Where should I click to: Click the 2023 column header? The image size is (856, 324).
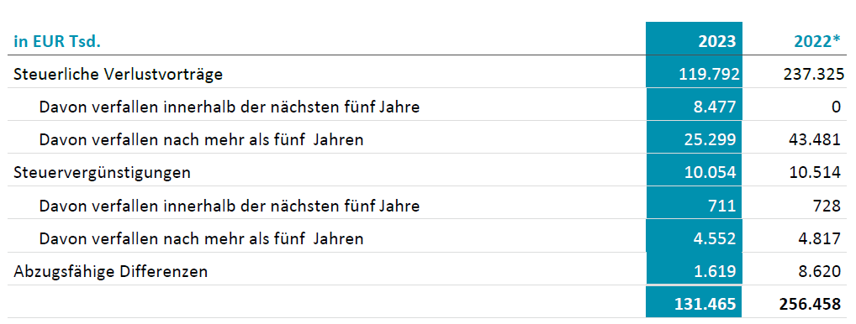(x=716, y=42)
